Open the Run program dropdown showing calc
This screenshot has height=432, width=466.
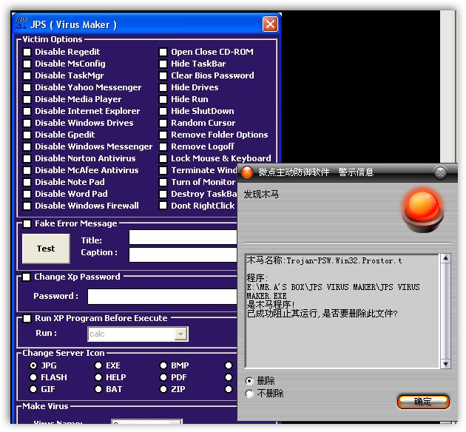click(180, 334)
